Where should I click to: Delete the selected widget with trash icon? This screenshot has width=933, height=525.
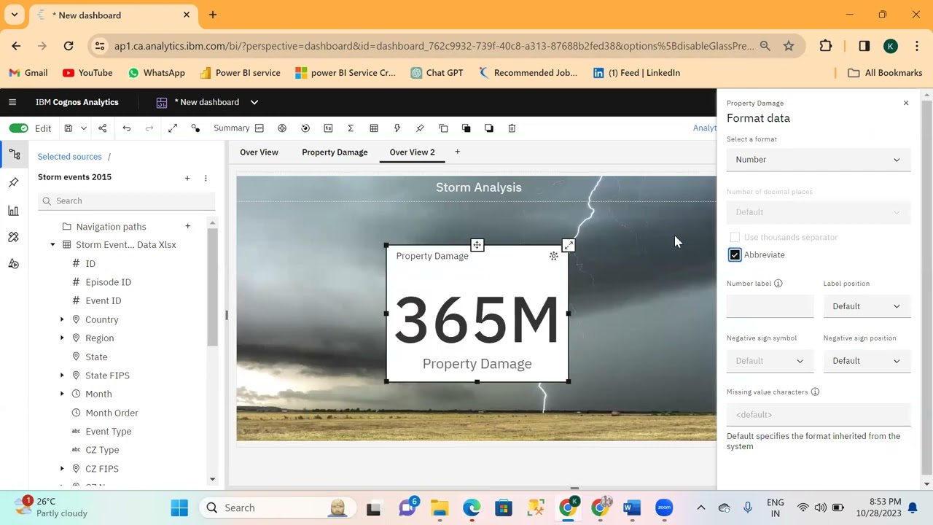[512, 128]
